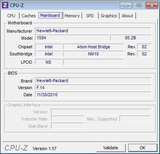Screen dimensions: 160x154
Task: Click the Manufacturer label
Action: tap(19, 31)
